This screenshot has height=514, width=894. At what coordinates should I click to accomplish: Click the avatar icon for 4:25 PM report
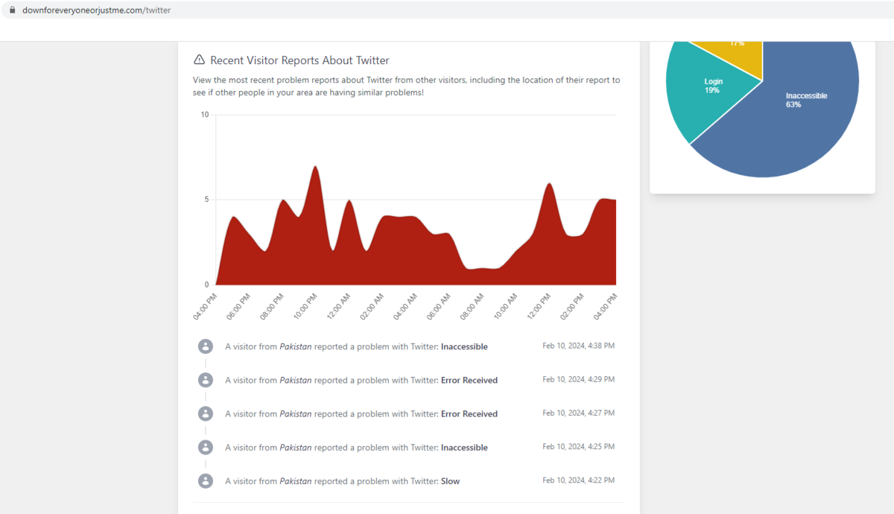point(206,447)
